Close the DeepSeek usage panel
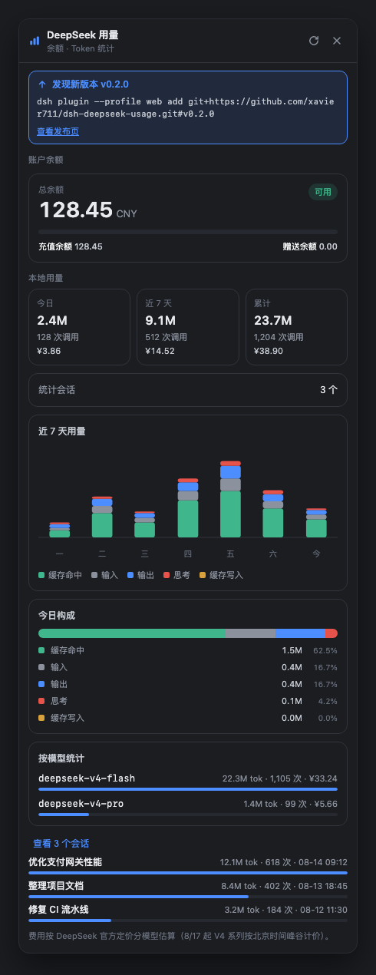The image size is (376, 975). click(337, 41)
